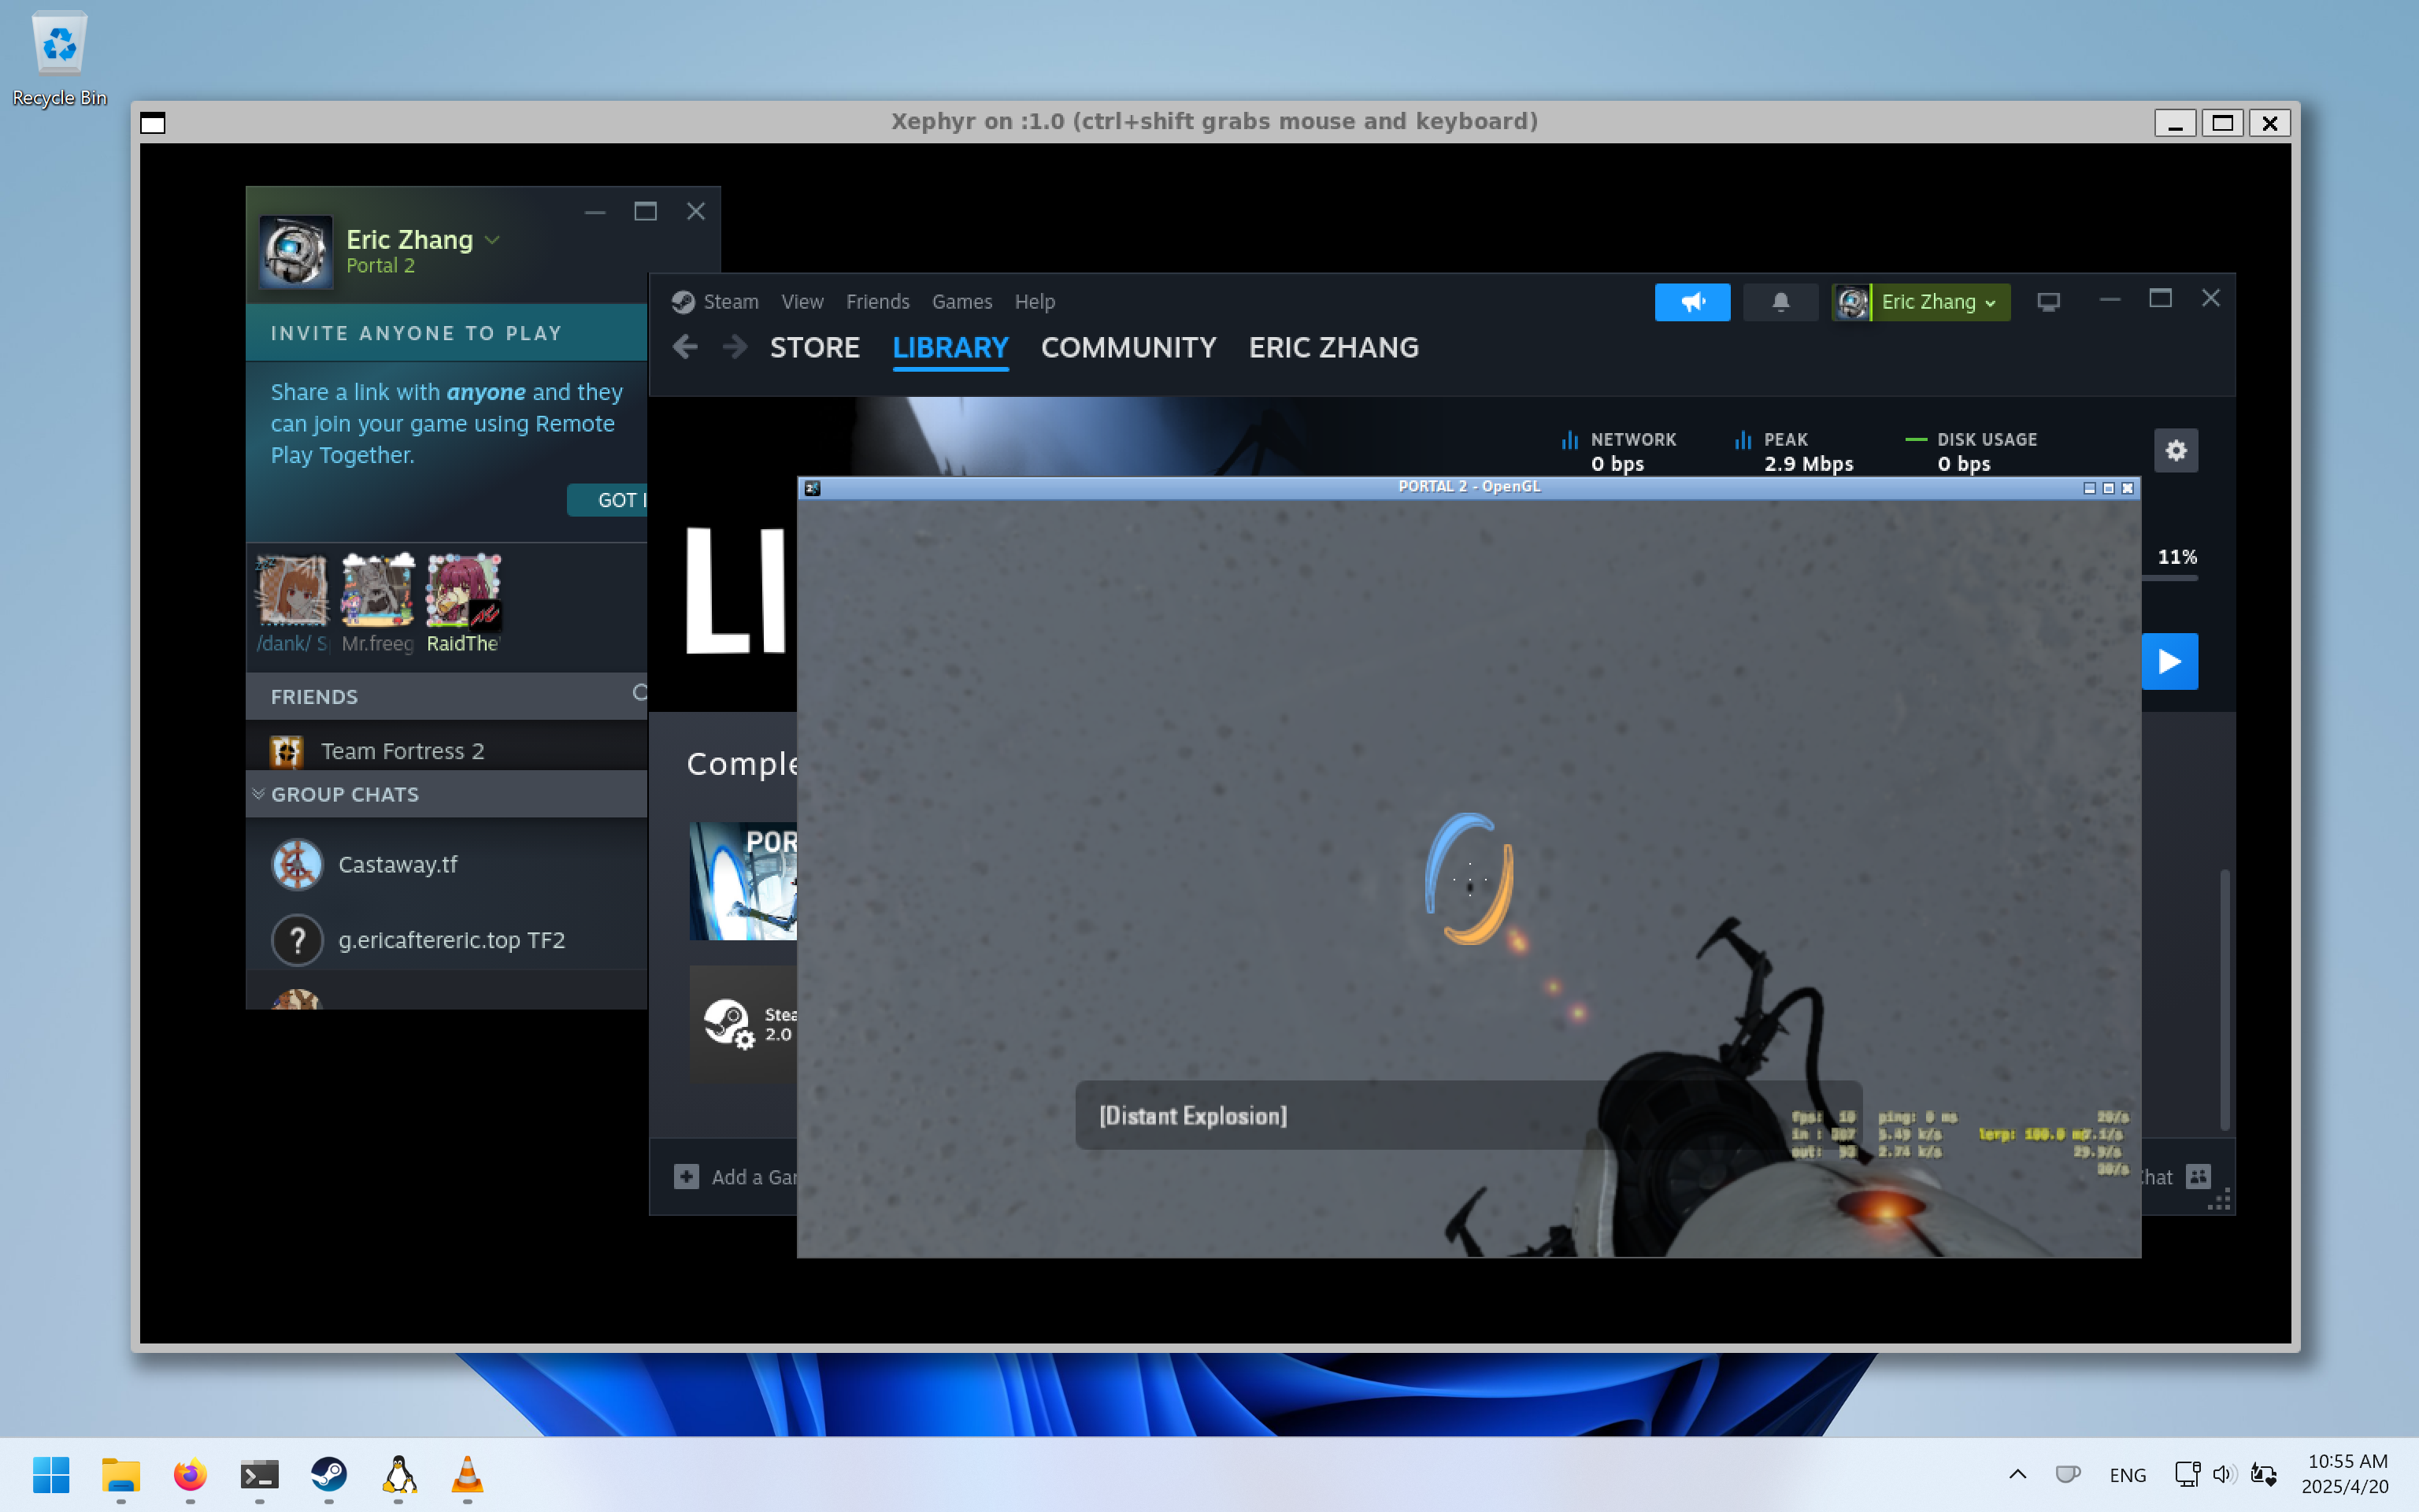Click the Portal 2 OpenGL window icon

(x=812, y=488)
